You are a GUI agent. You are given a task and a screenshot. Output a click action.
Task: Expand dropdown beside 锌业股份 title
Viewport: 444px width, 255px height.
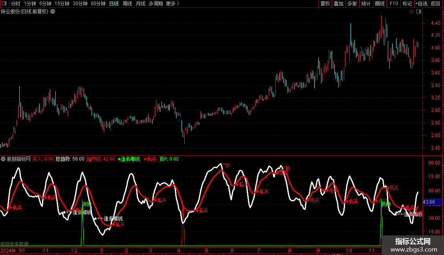53,12
